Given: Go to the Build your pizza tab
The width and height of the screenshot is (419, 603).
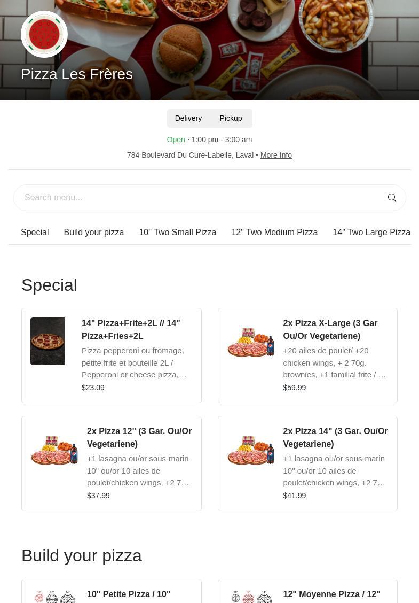Looking at the screenshot, I should pyautogui.click(x=93, y=232).
